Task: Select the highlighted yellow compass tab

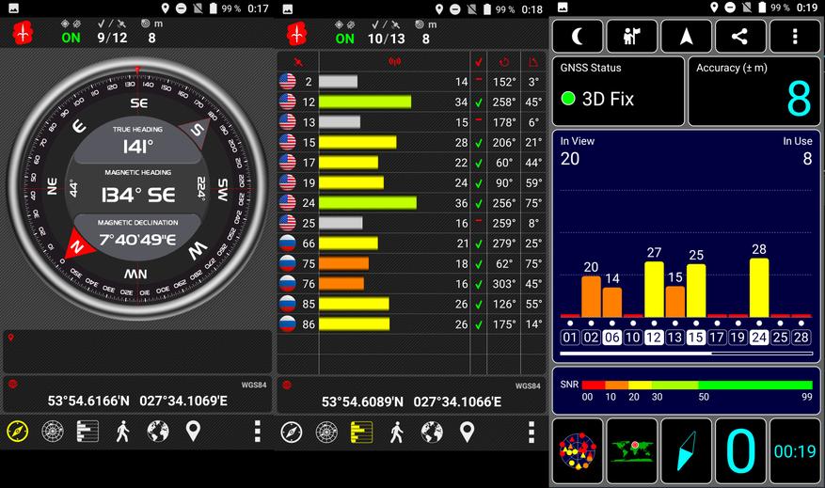Action: pos(18,432)
